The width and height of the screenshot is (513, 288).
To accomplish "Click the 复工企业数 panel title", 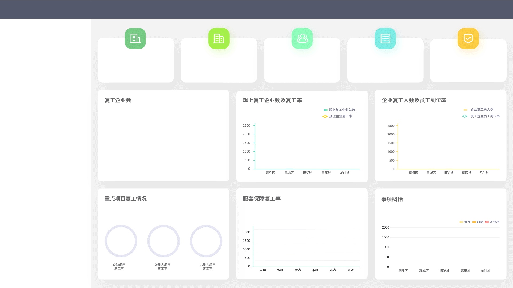I will tap(118, 100).
